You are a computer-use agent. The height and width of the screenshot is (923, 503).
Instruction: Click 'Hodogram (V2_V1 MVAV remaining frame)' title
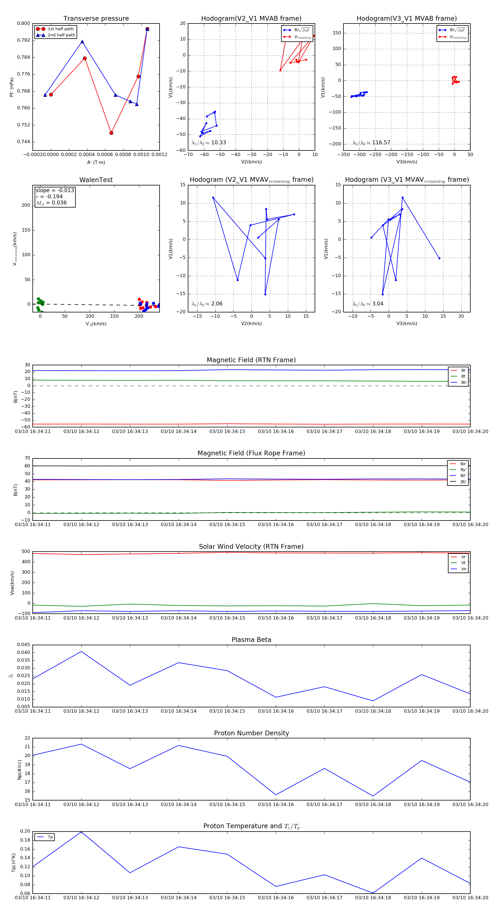pyautogui.click(x=251, y=180)
